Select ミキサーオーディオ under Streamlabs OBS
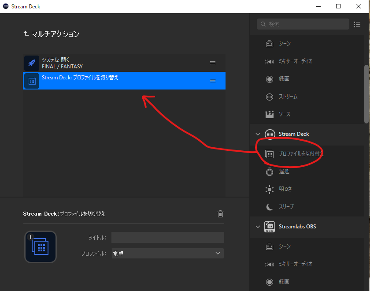Screen dimensions: 370x291 [307, 264]
